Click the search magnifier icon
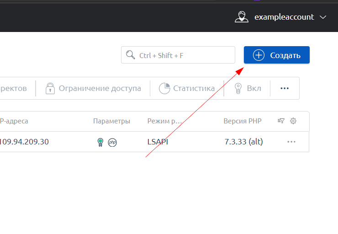Viewport: 338px width, 234px height. [131, 55]
